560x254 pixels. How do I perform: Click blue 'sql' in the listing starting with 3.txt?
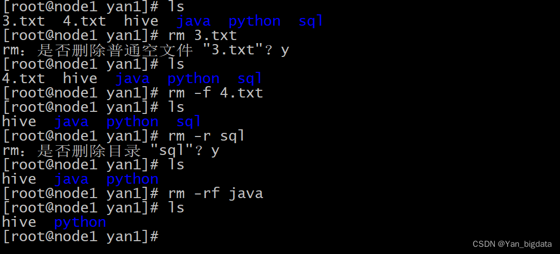311,21
